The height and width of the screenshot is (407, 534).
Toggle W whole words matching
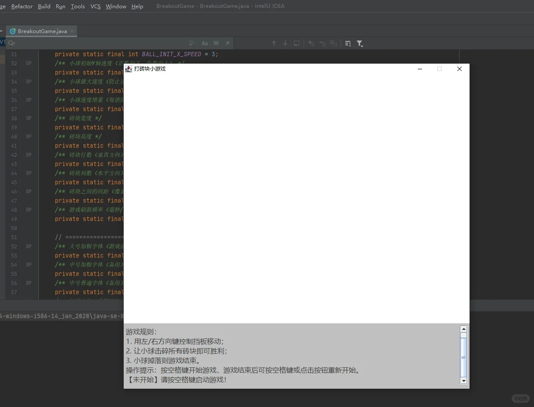coord(216,43)
